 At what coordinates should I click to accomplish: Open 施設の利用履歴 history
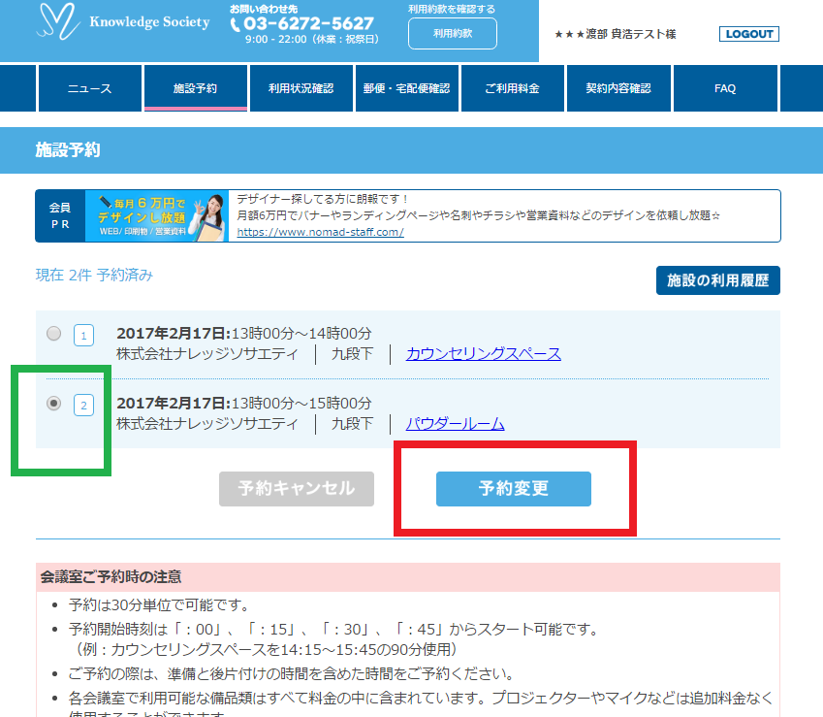717,280
